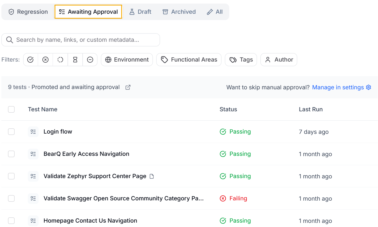This screenshot has width=378, height=227.
Task: Switch to the Regression tab
Action: pyautogui.click(x=28, y=12)
